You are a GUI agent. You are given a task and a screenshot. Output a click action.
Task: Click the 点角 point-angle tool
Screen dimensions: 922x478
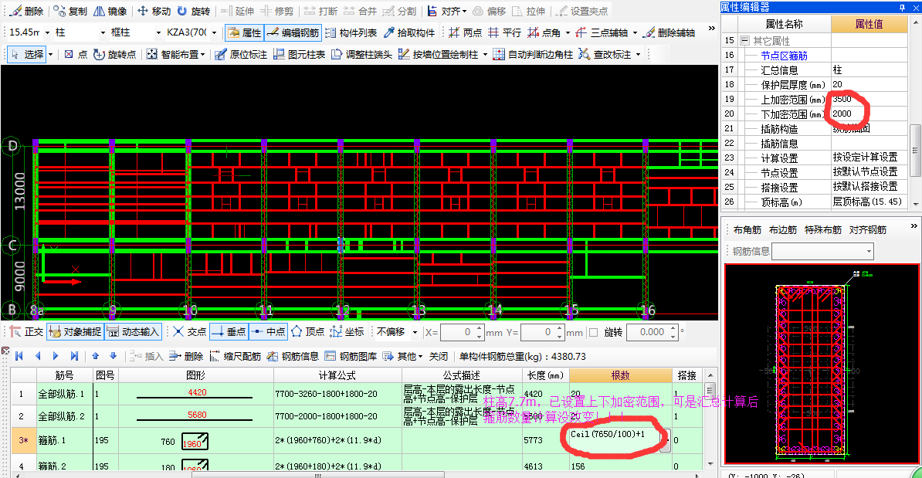point(544,33)
